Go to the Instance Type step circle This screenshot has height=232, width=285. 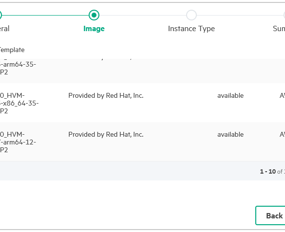click(191, 15)
